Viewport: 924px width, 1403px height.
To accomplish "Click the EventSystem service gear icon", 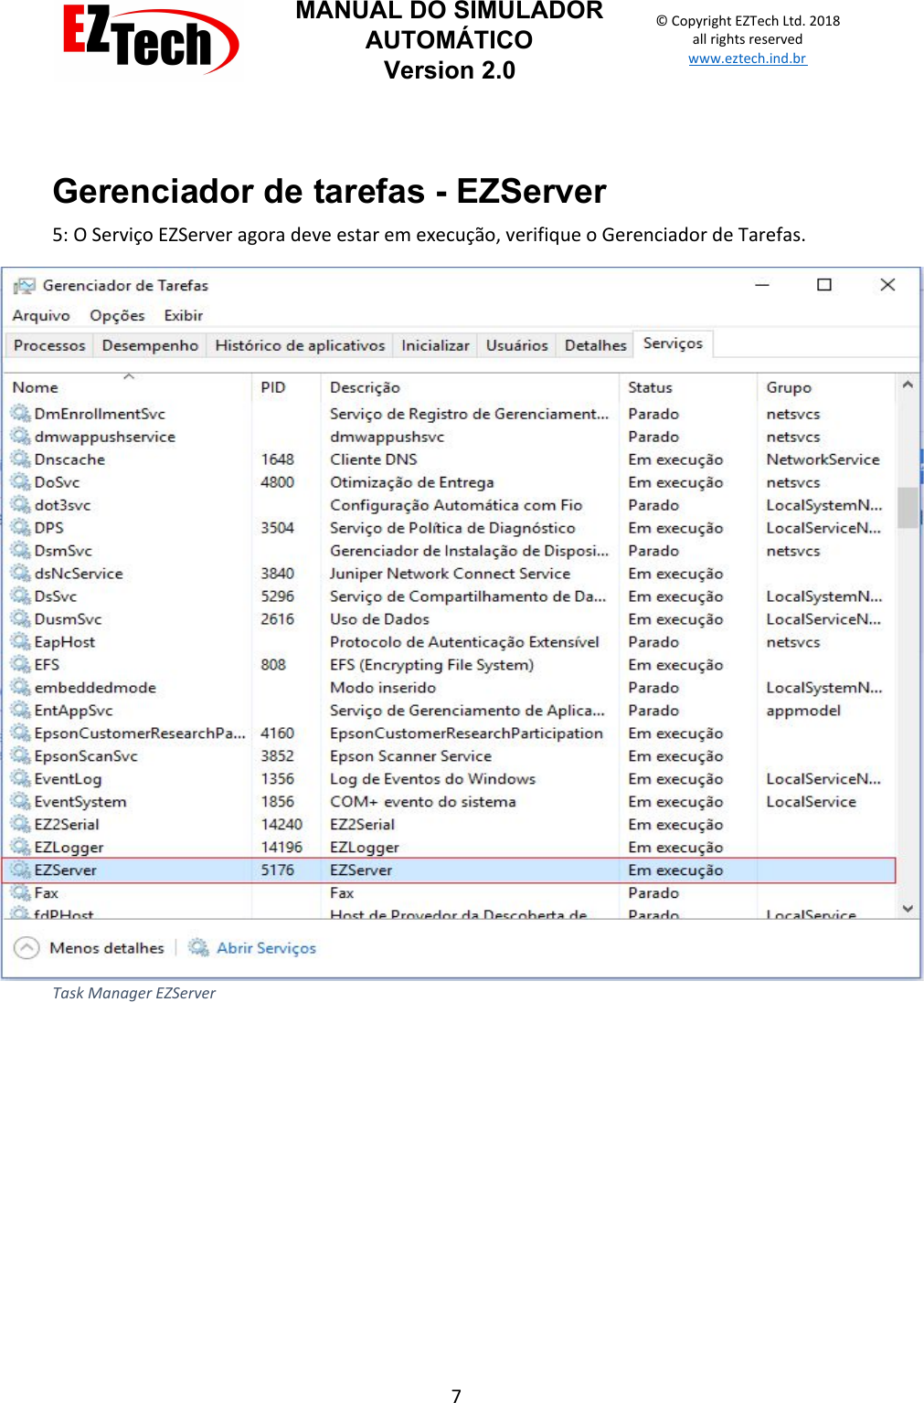I will [x=20, y=801].
